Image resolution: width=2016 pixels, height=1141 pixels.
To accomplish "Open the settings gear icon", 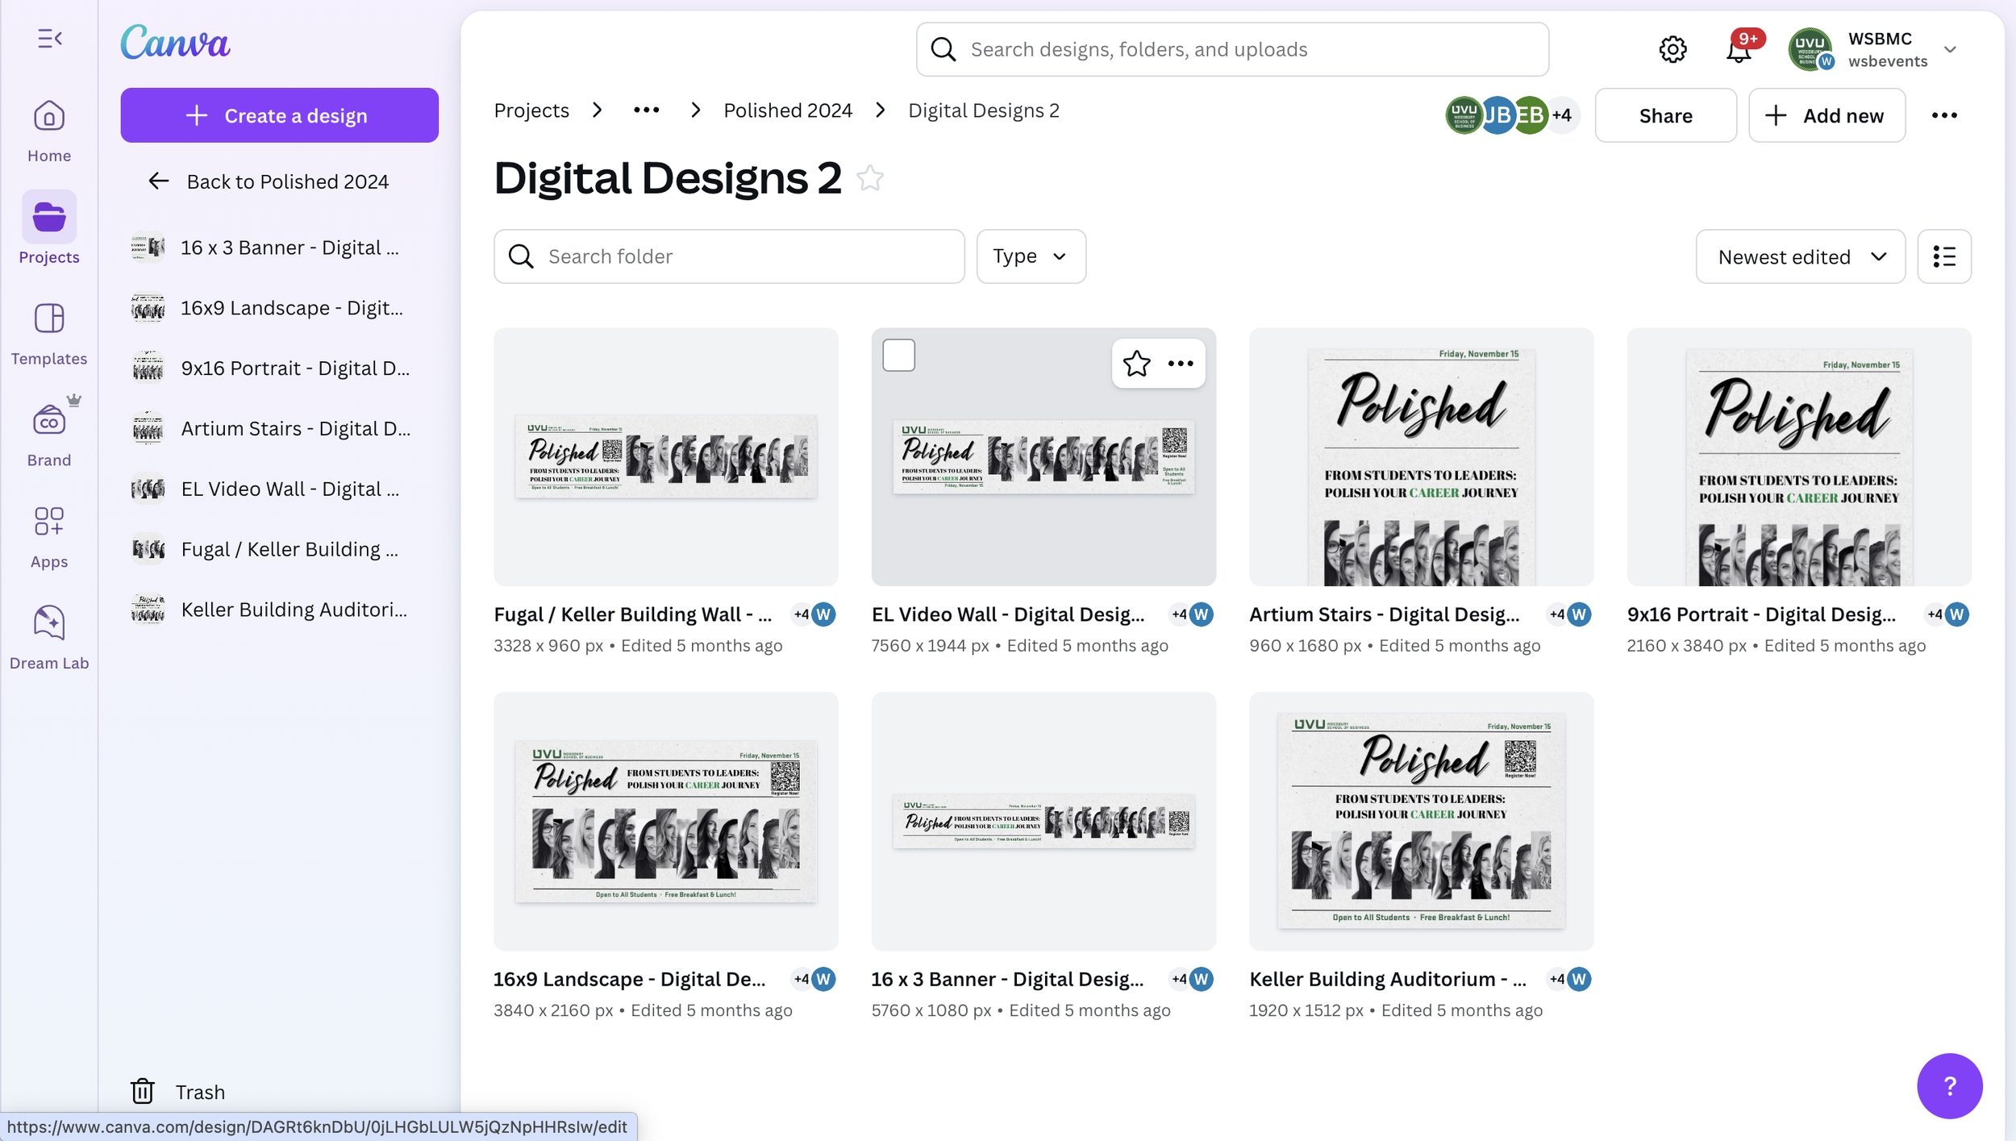I will [x=1672, y=49].
